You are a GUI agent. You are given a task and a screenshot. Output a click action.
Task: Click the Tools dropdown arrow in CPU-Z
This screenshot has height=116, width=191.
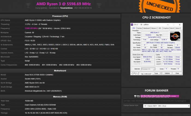160,73
